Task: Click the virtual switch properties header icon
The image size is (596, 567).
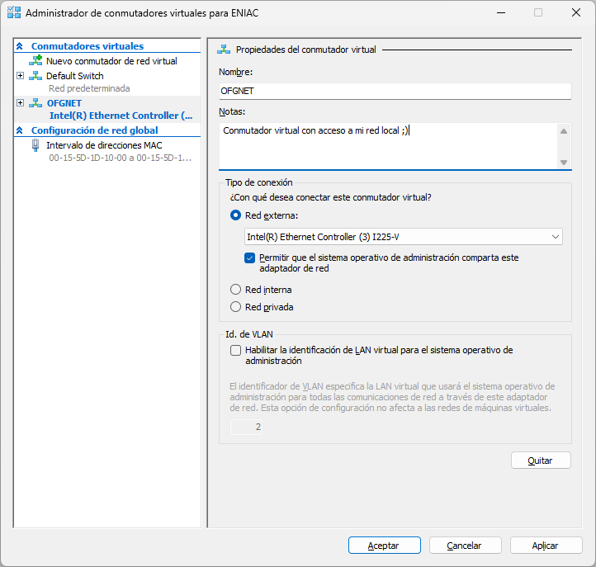Action: click(224, 50)
